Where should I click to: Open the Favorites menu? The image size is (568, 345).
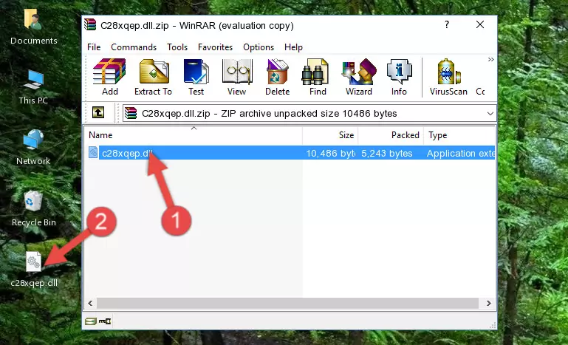[x=215, y=47]
